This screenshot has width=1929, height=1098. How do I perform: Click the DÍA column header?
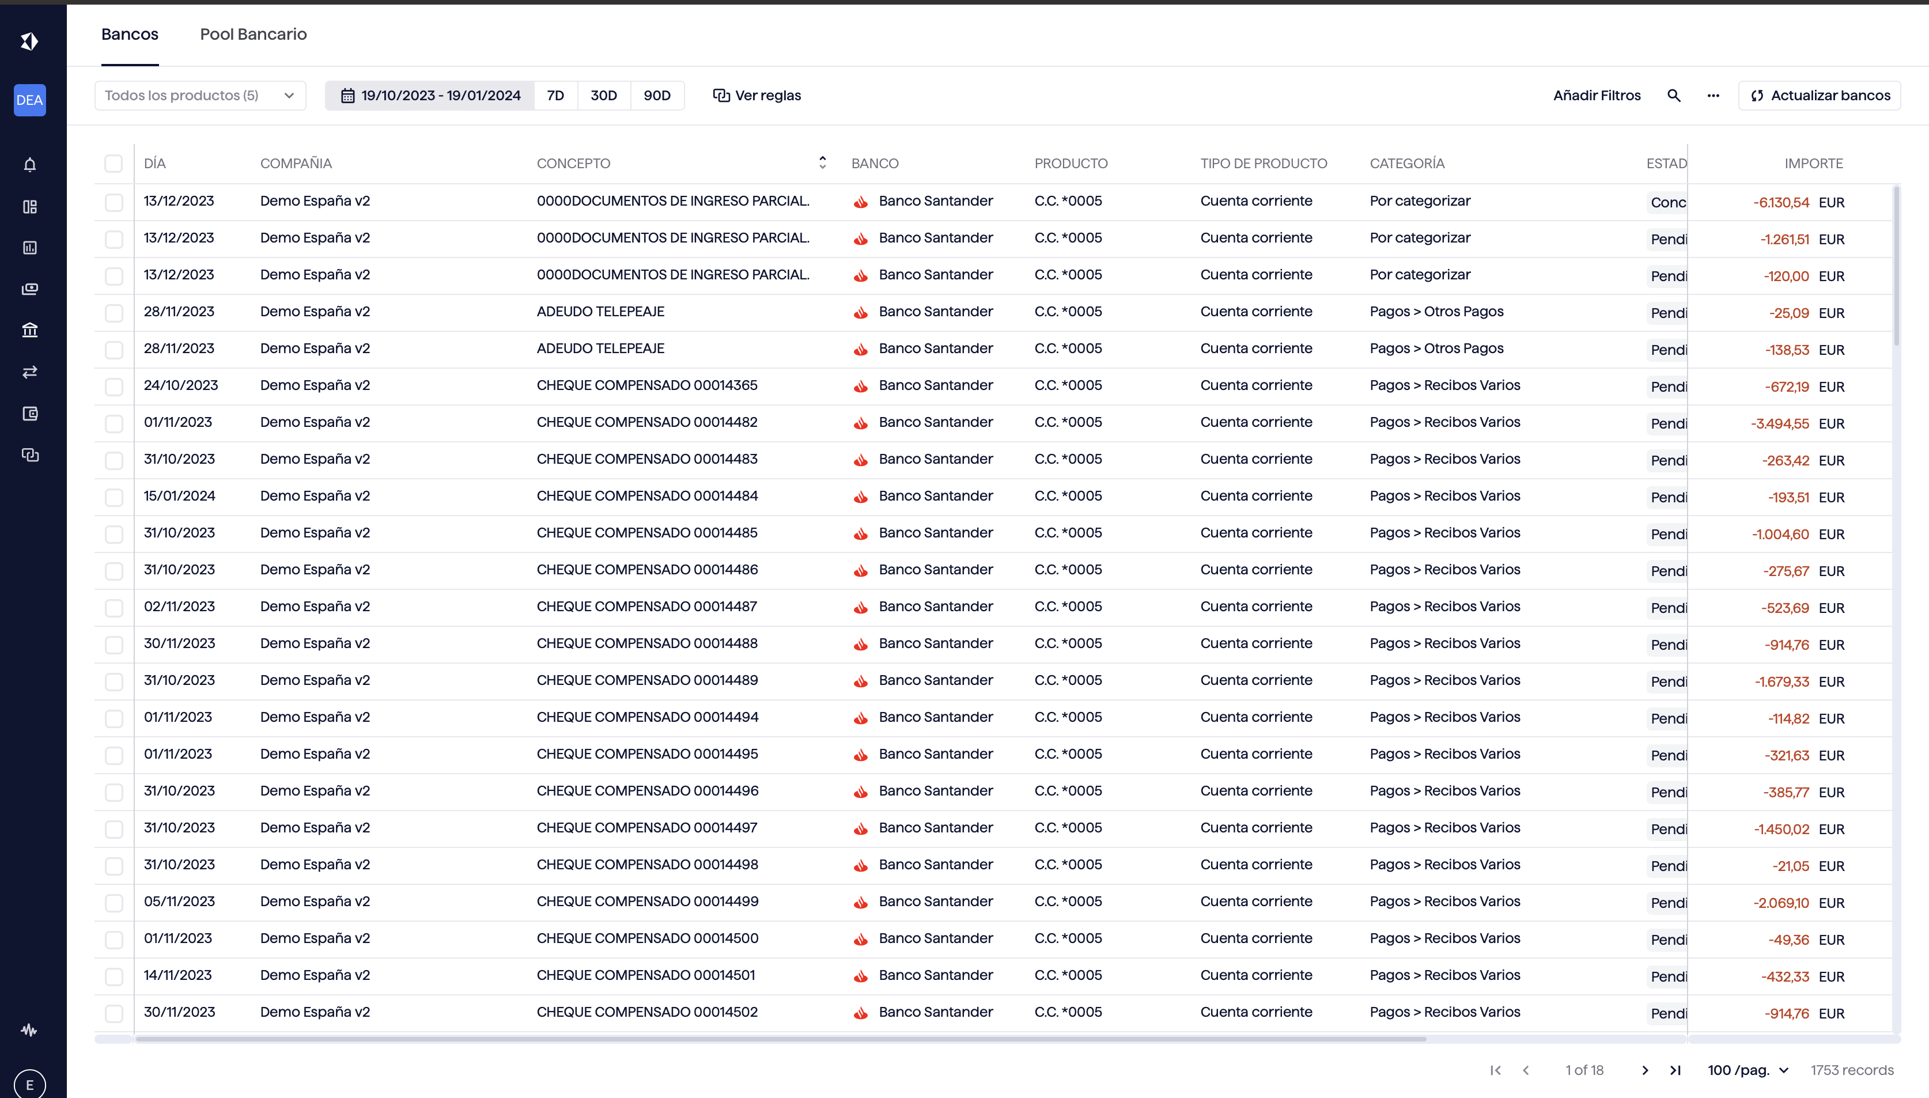(154, 164)
